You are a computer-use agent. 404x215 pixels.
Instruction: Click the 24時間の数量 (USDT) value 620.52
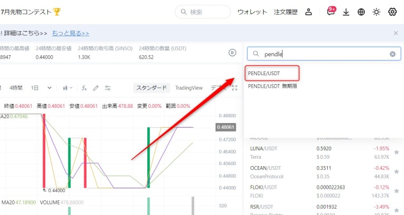146,57
